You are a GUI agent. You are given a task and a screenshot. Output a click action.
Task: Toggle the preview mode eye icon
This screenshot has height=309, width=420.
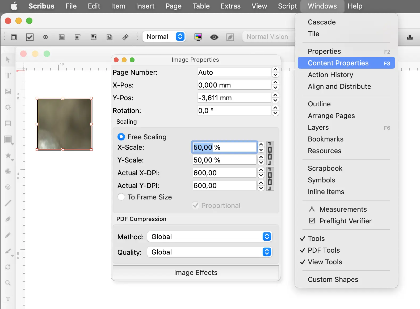[214, 37]
